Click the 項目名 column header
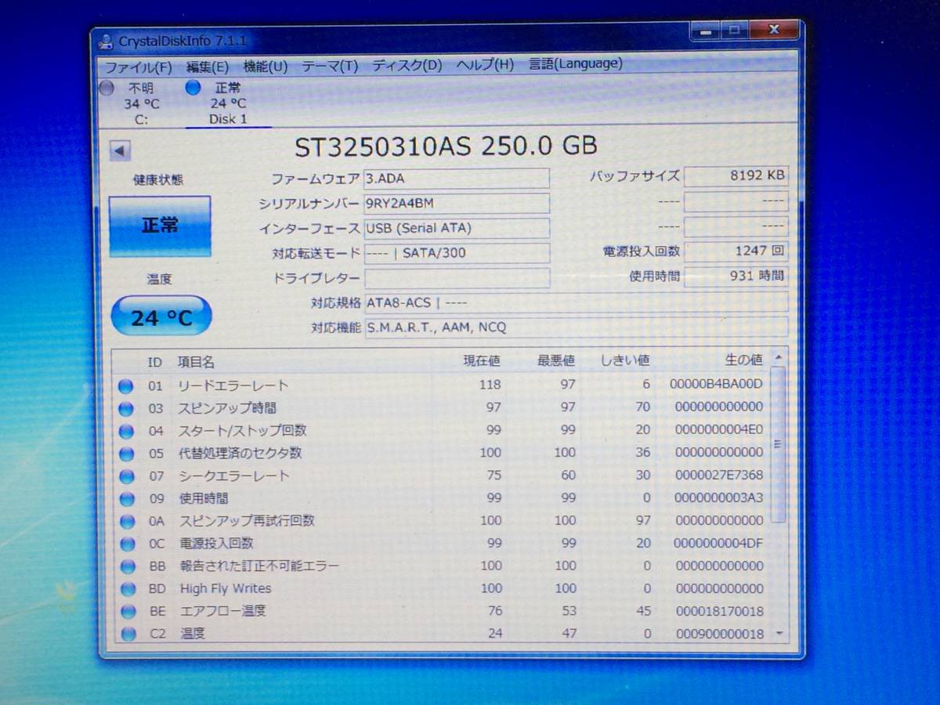 coord(196,362)
